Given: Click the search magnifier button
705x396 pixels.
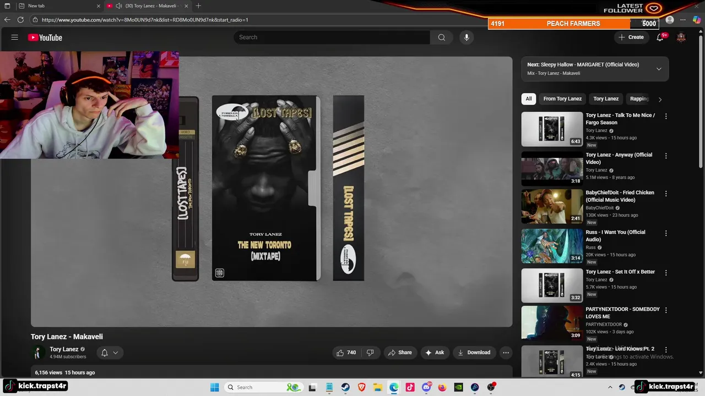Looking at the screenshot, I should (x=441, y=37).
